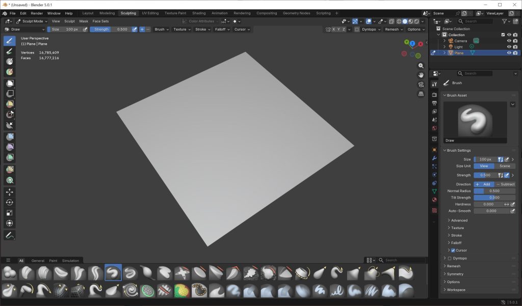Hide the Camera object in outliner

click(x=509, y=41)
